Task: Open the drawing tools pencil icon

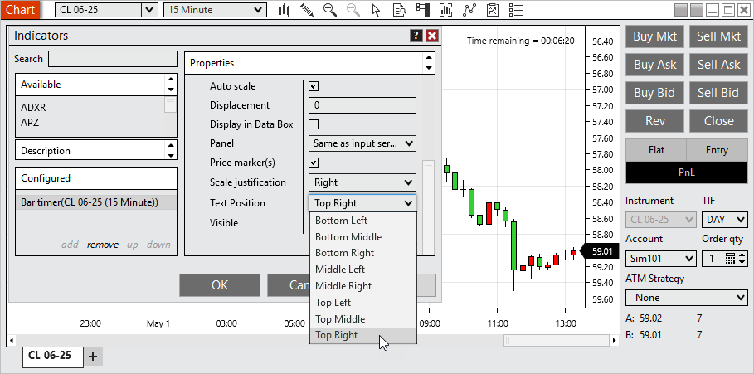Action: click(x=307, y=10)
